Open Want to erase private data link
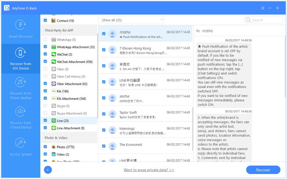This screenshot has width=287, height=179. (x=149, y=170)
